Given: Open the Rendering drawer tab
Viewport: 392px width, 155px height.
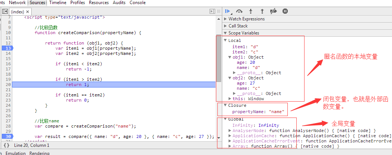Looking at the screenshot, I should [x=39, y=153].
